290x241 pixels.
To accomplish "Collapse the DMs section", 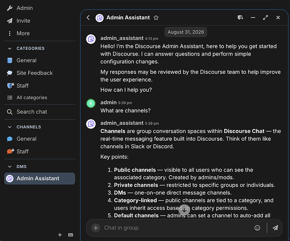I will click(x=17, y=167).
